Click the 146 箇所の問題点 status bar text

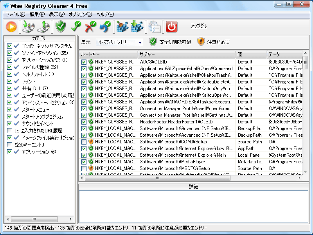pyautogui.click(x=29, y=228)
